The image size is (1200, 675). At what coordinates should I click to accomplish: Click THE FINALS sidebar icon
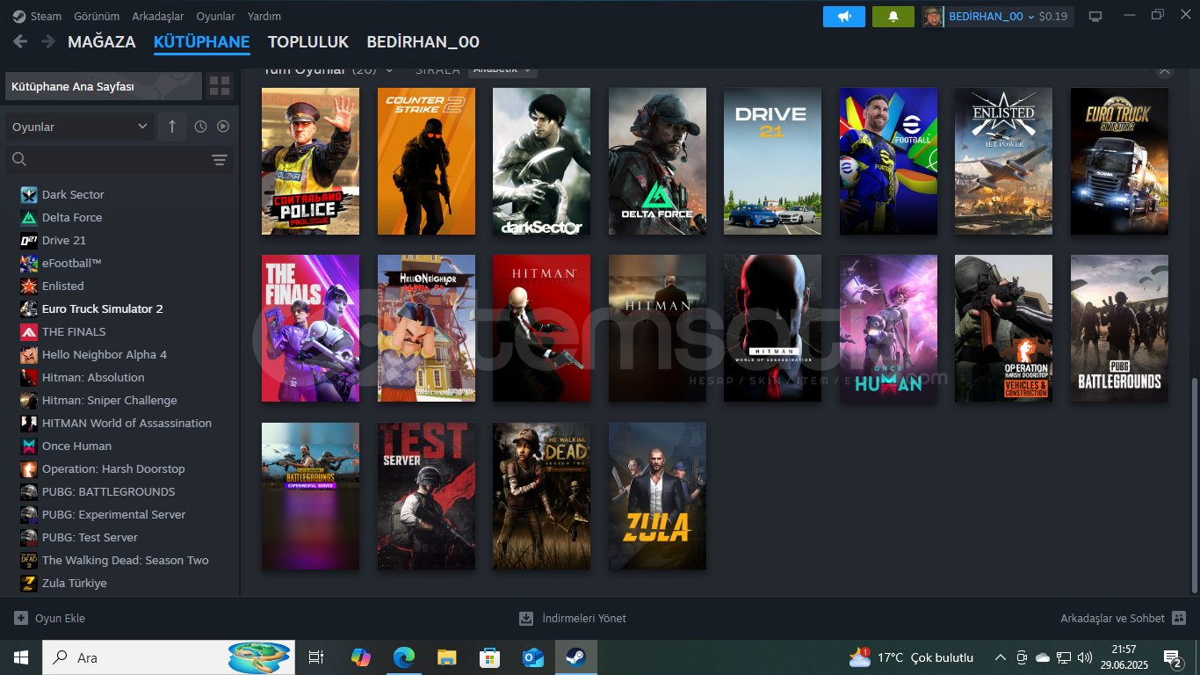[29, 331]
